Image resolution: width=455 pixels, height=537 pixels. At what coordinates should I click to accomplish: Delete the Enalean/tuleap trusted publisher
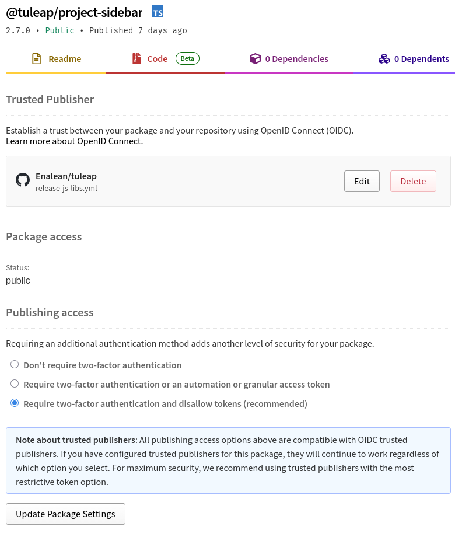[413, 182]
